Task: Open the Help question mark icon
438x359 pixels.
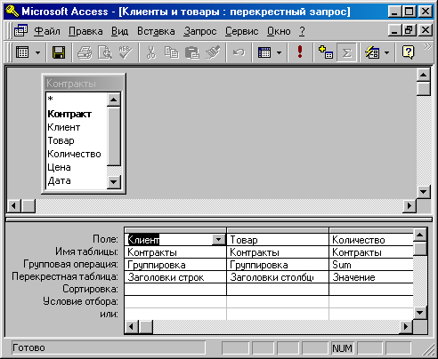Action: pos(408,52)
